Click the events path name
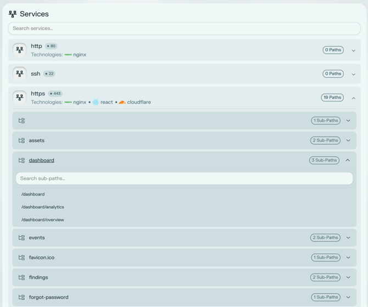The width and height of the screenshot is (368, 307). (x=37, y=238)
